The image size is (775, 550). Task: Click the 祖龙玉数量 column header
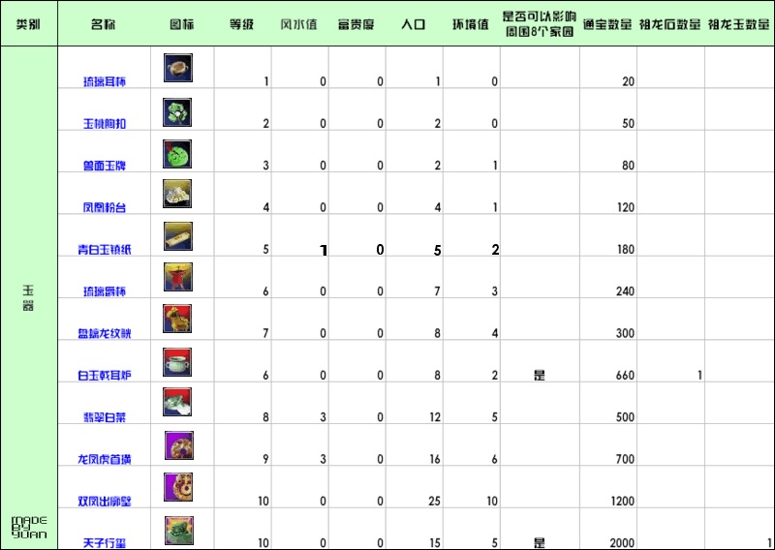[x=739, y=24]
